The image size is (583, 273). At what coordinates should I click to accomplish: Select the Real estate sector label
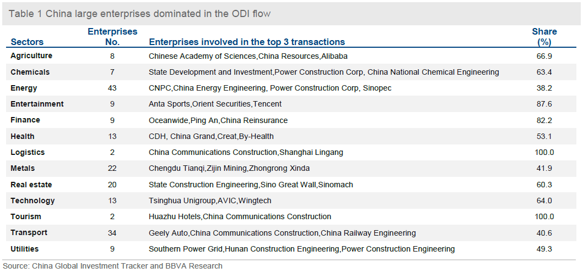[x=31, y=185]
